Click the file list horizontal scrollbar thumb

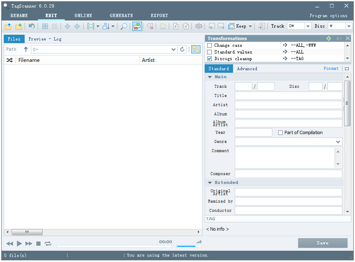click(x=27, y=232)
